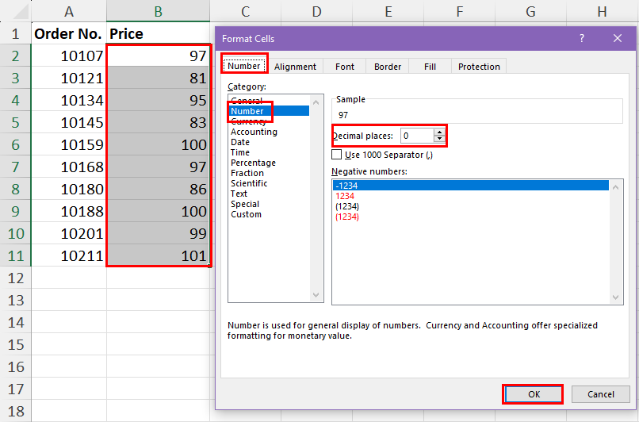Select black -1234 negative number format
This screenshot has height=422, width=639.
(x=471, y=186)
